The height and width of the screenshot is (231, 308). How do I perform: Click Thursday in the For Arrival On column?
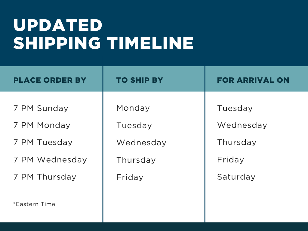click(x=237, y=142)
